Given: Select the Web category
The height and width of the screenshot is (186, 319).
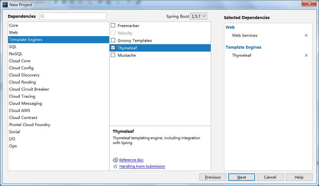Looking at the screenshot, I should coord(58,33).
